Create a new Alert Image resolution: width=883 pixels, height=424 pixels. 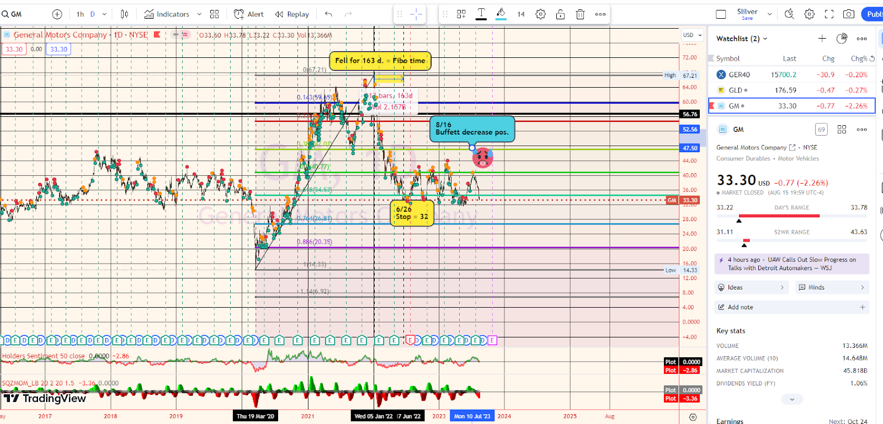[x=249, y=14]
